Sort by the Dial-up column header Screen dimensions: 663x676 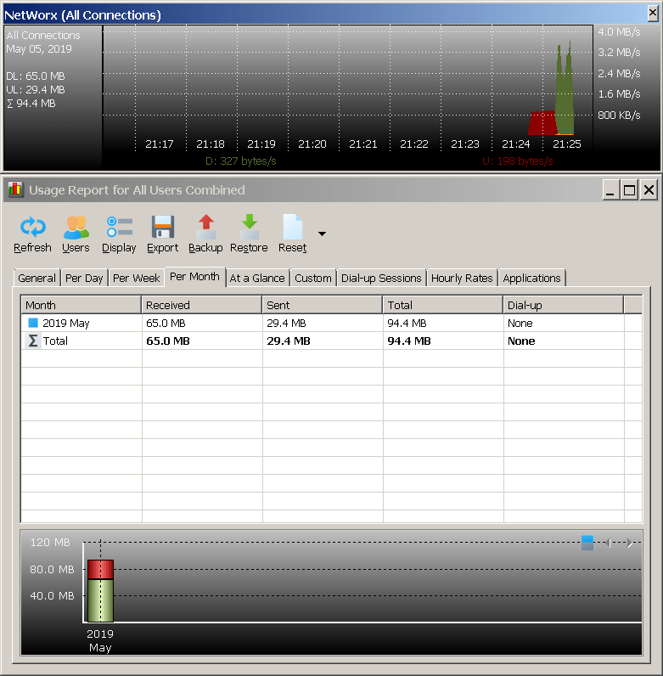coord(564,305)
